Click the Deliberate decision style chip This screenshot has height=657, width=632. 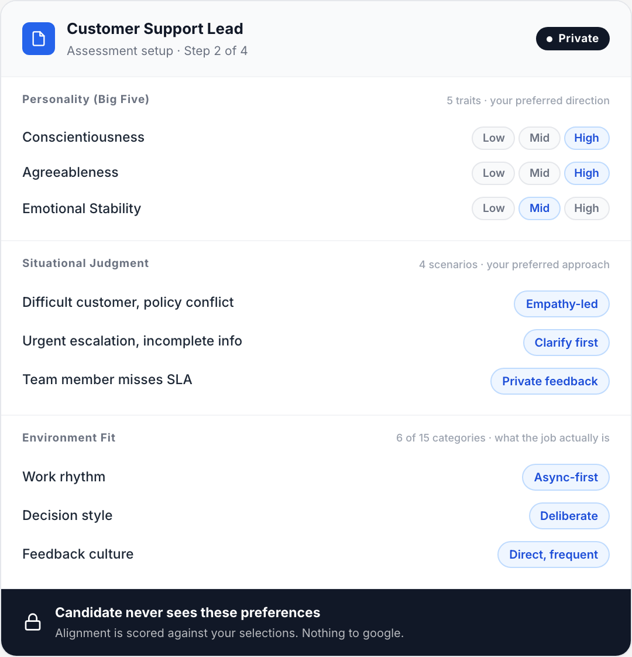tap(569, 515)
